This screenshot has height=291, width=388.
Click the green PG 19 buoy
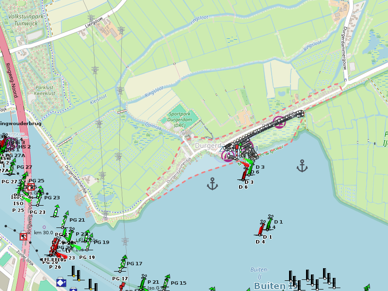point(87,241)
